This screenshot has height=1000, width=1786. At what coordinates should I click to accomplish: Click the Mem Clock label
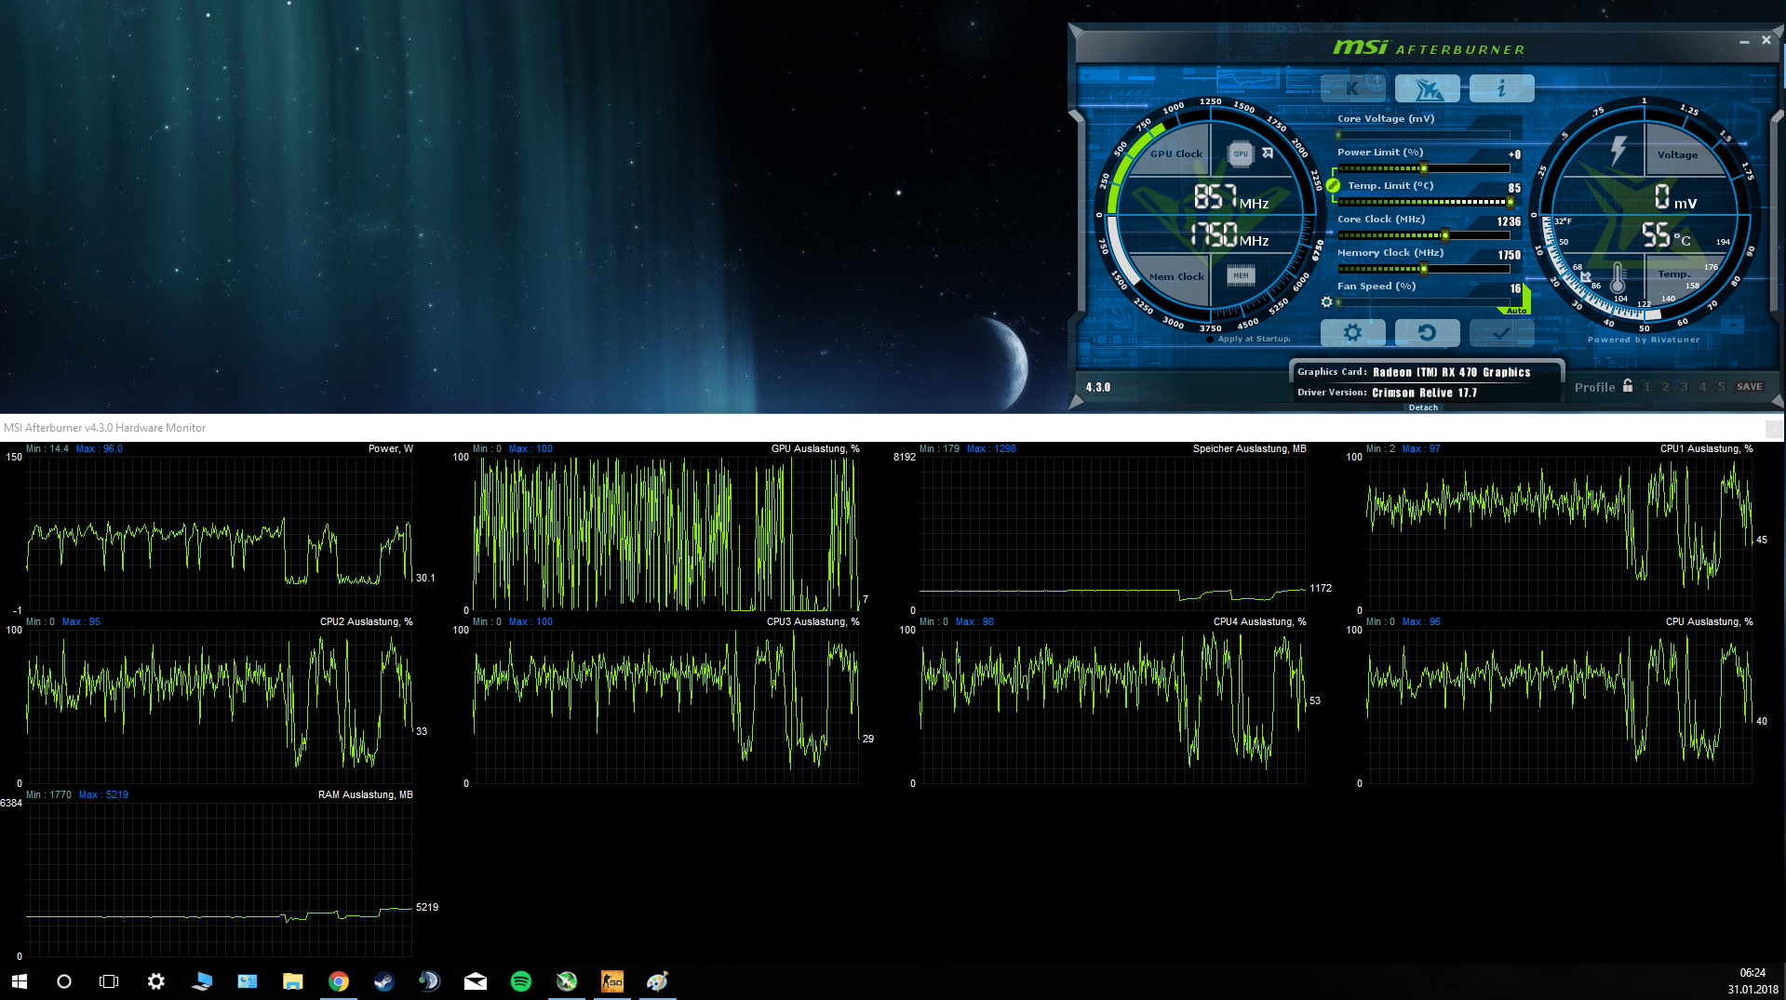(1176, 276)
